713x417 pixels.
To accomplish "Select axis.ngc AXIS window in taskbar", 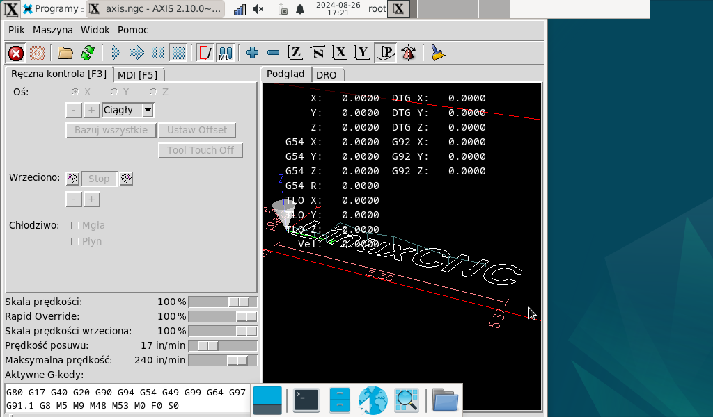I will (155, 8).
